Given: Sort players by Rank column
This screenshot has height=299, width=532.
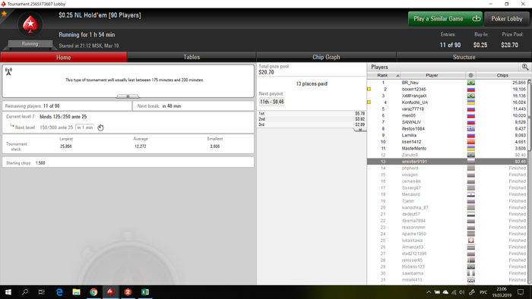Looking at the screenshot, I should pos(384,76).
